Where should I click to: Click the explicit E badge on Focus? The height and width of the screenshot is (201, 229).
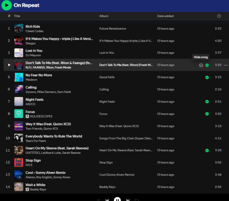point(27,116)
